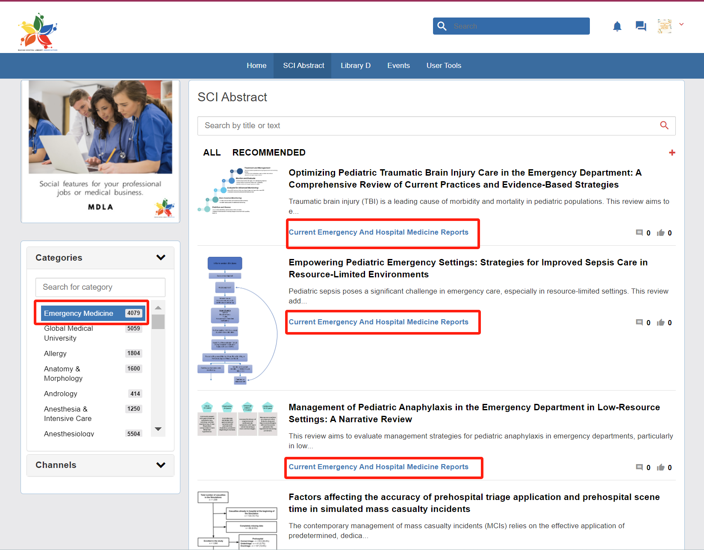The height and width of the screenshot is (550, 704).
Task: Click the red magnifier in abstract search
Action: tap(664, 125)
